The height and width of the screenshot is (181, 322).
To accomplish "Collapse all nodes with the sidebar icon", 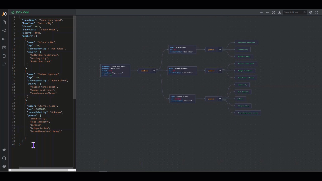I will tap(4, 39).
